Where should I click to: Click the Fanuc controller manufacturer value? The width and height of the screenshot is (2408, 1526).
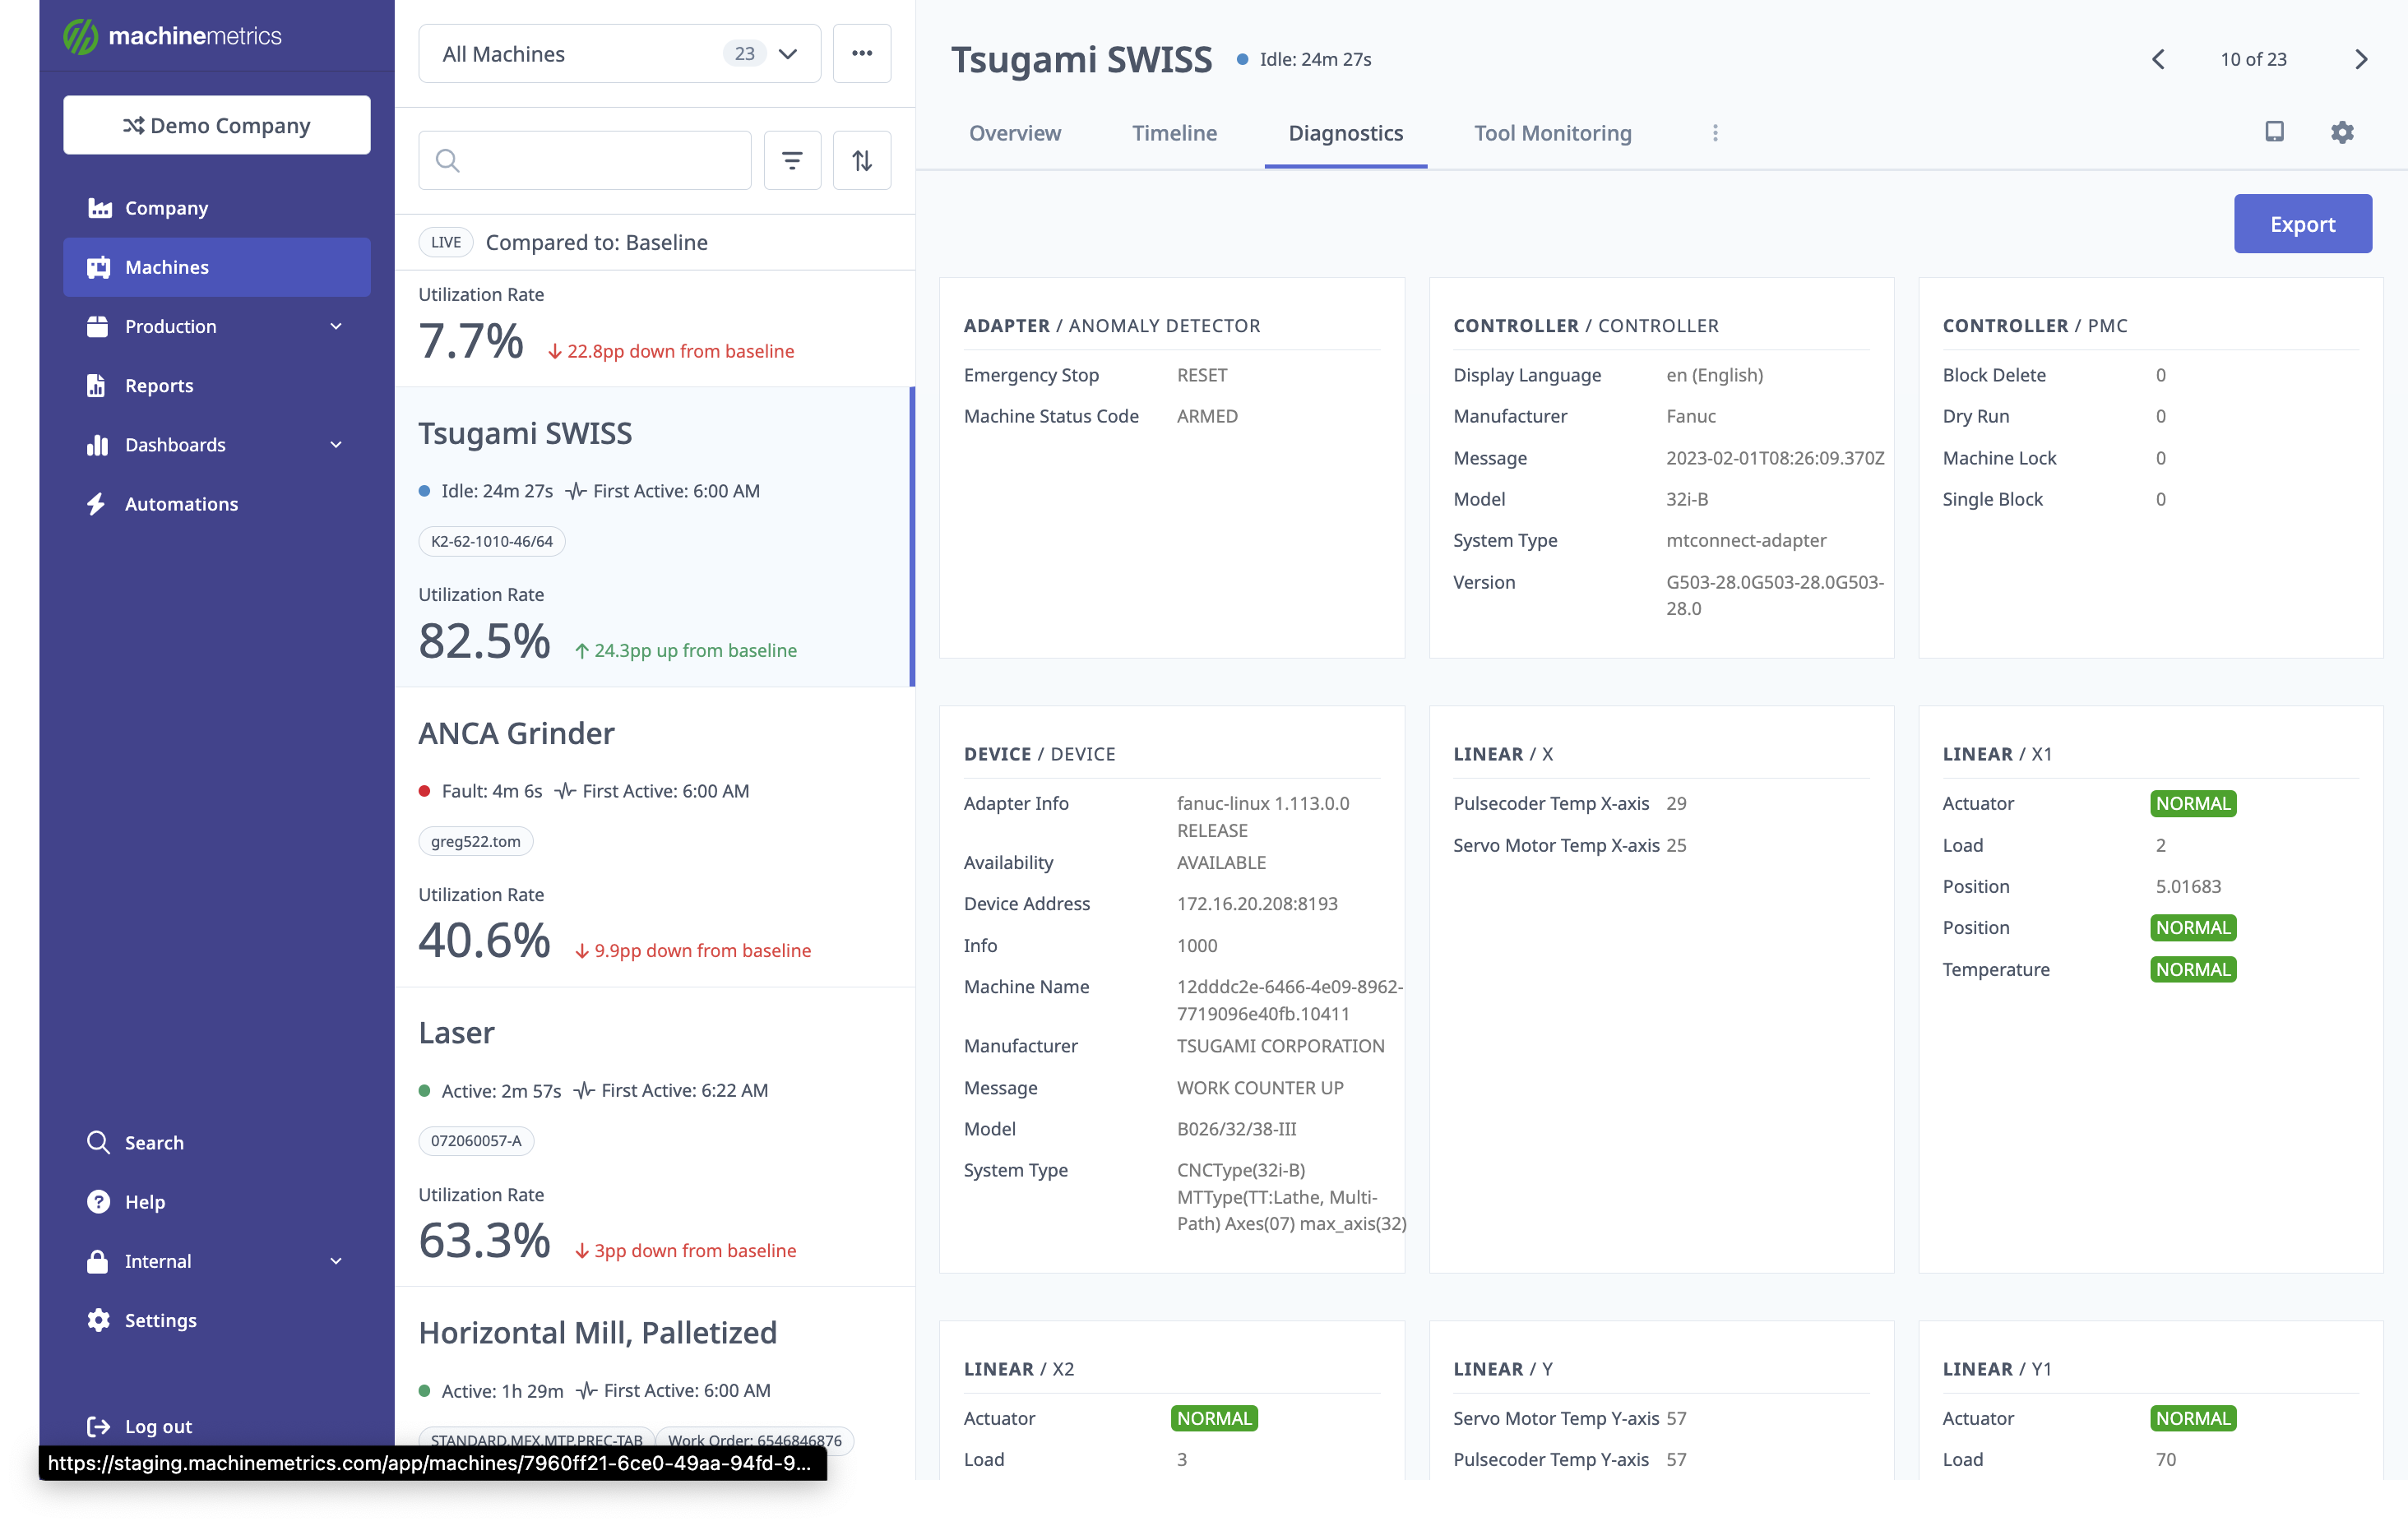[x=1690, y=416]
